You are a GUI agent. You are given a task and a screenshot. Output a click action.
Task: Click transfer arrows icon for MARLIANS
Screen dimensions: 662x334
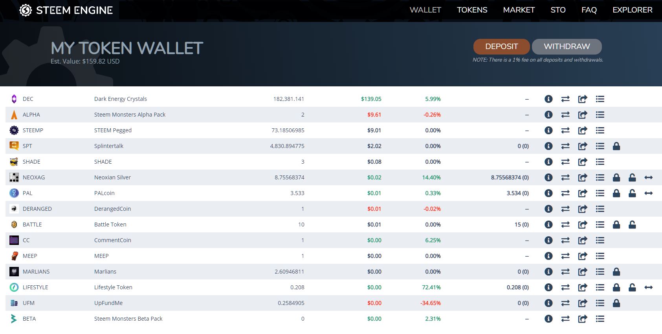(565, 272)
